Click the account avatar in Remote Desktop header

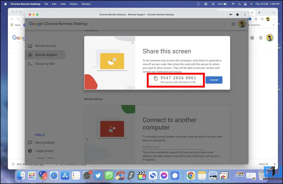(242, 24)
